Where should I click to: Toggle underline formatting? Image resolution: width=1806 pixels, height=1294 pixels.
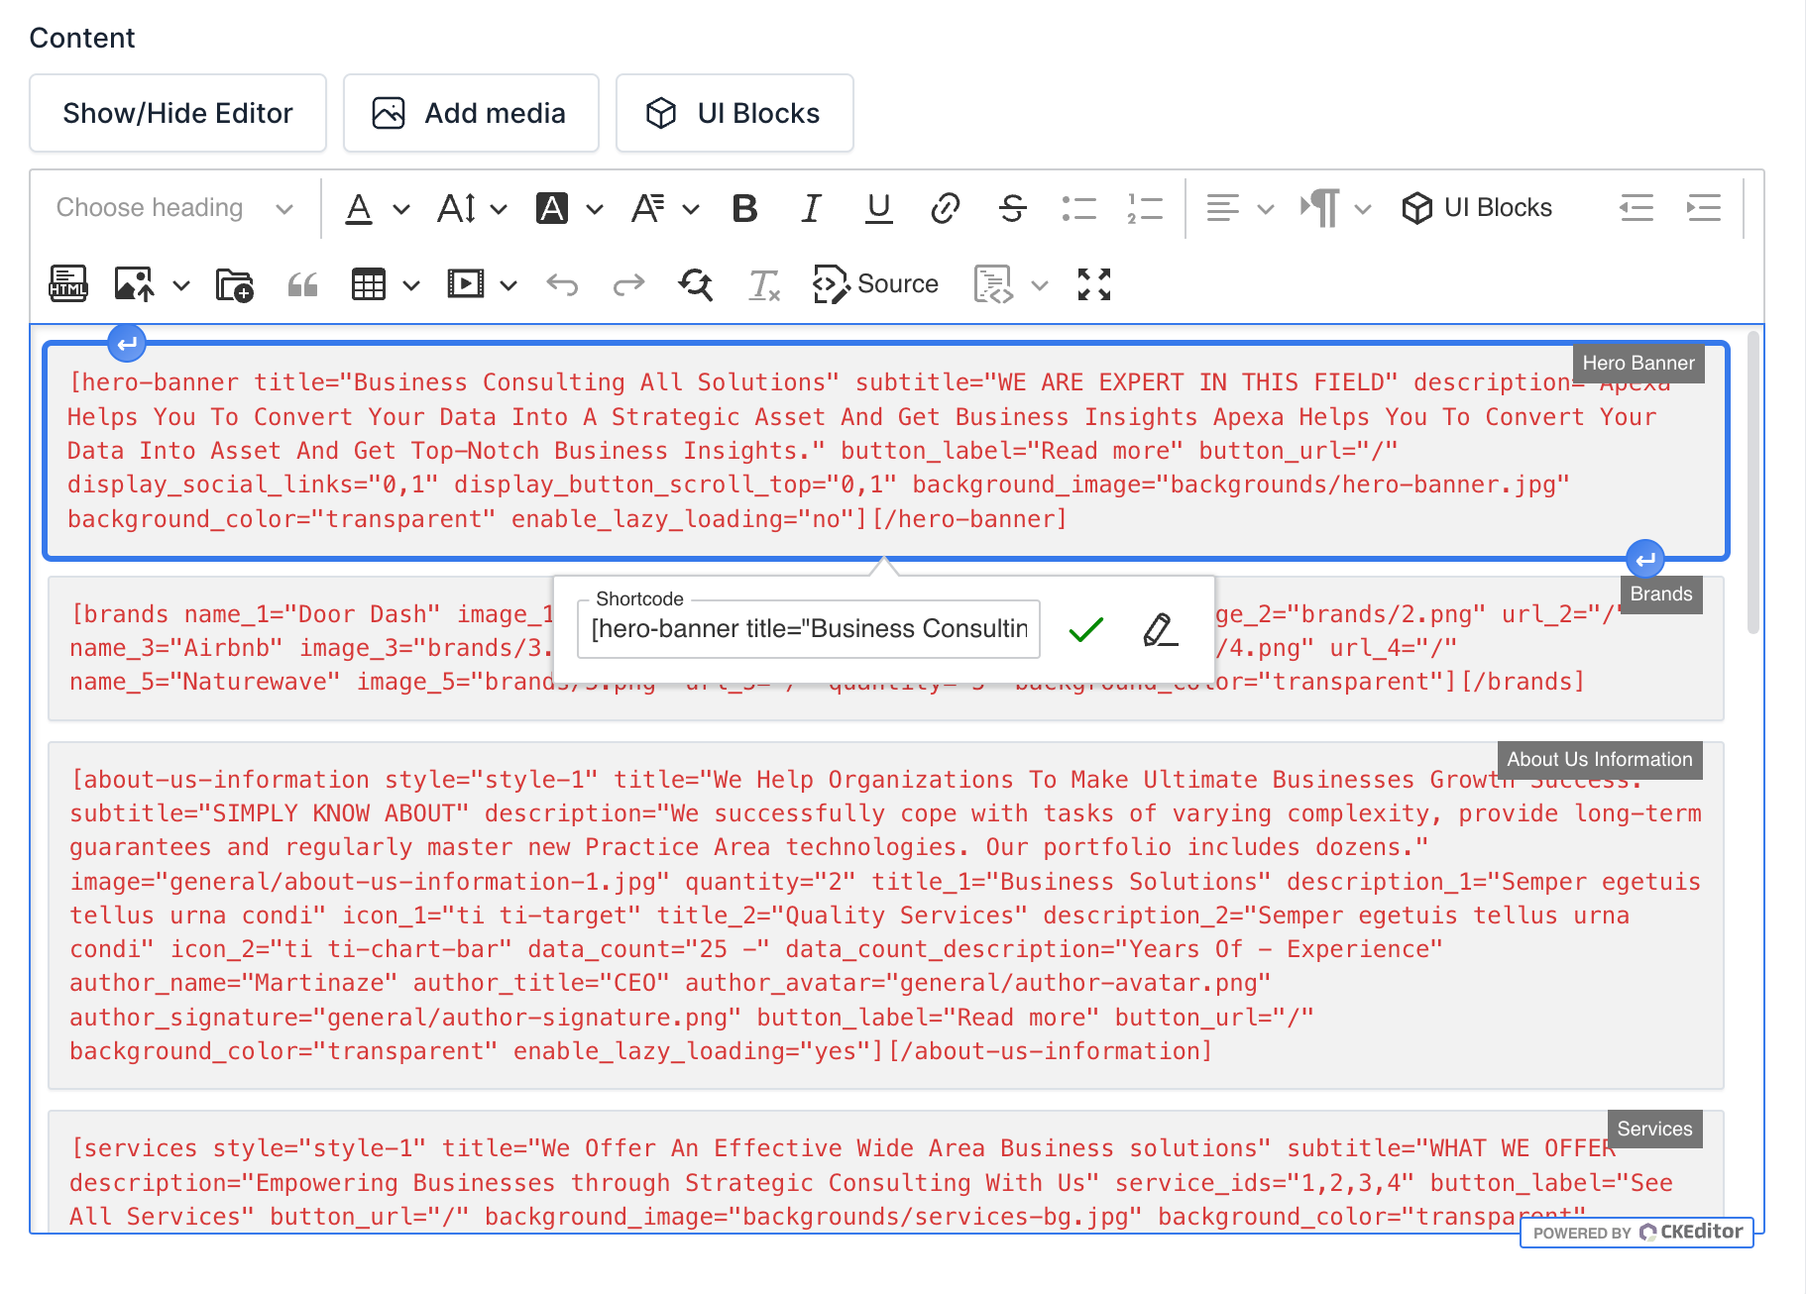pyautogui.click(x=878, y=208)
